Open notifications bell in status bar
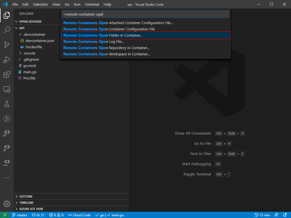The height and width of the screenshot is (218, 291). point(285,215)
